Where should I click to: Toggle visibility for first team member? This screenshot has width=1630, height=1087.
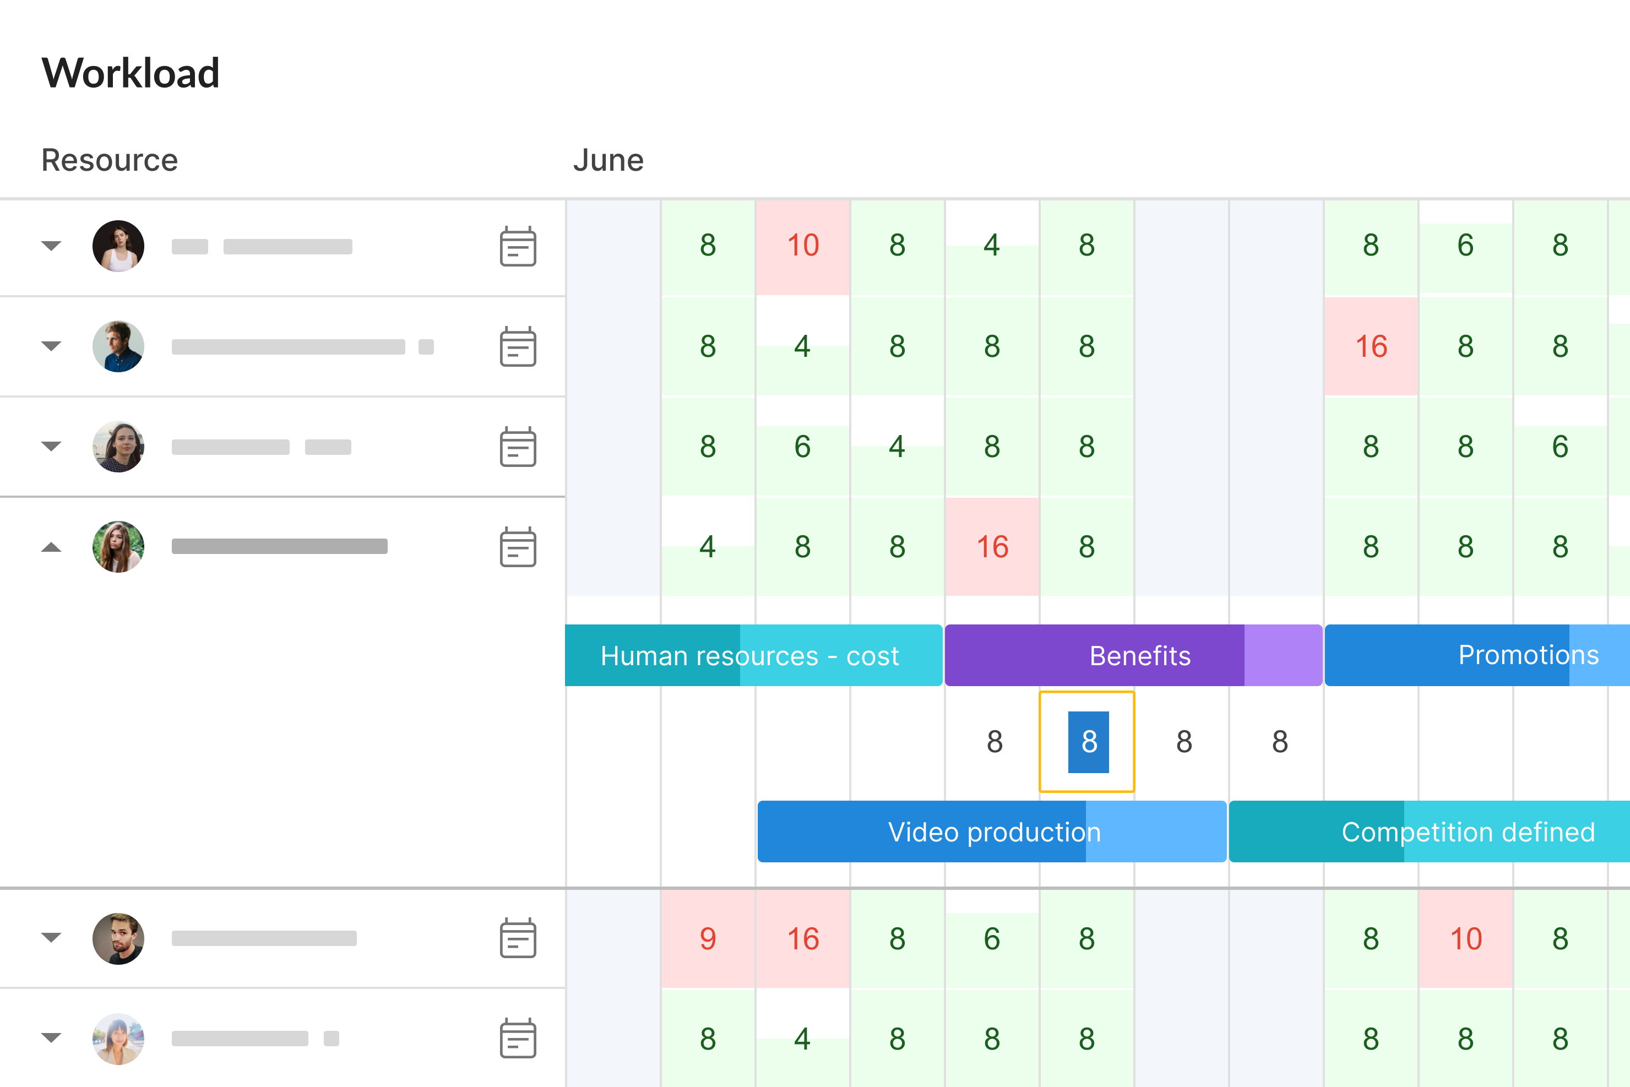pyautogui.click(x=47, y=245)
